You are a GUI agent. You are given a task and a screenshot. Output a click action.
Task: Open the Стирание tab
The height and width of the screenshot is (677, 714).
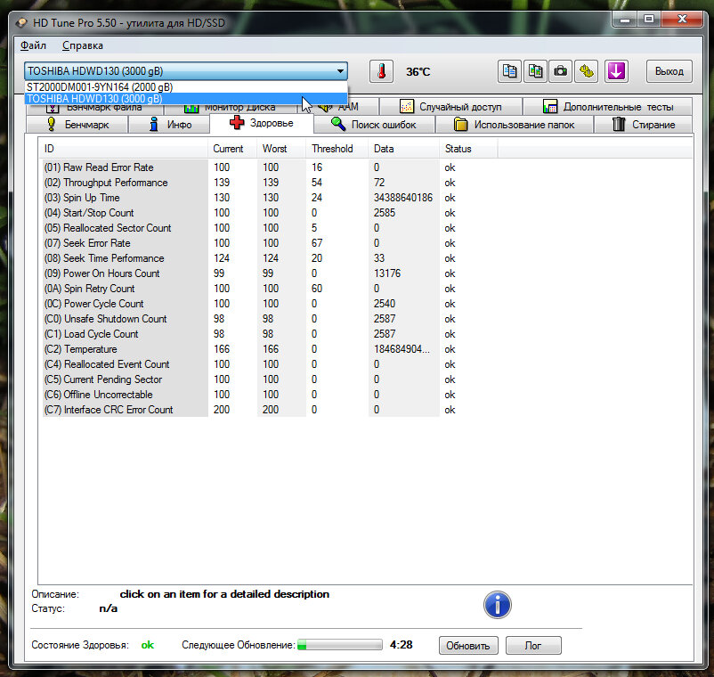(643, 125)
